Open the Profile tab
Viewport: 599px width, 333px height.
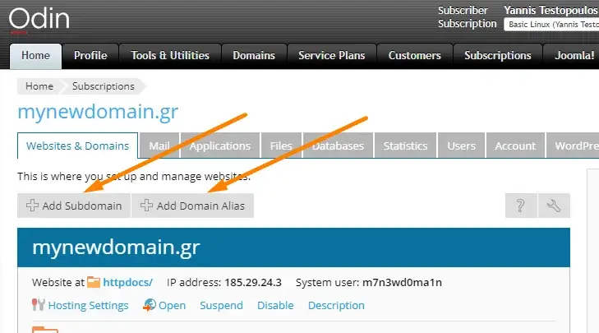pos(90,56)
